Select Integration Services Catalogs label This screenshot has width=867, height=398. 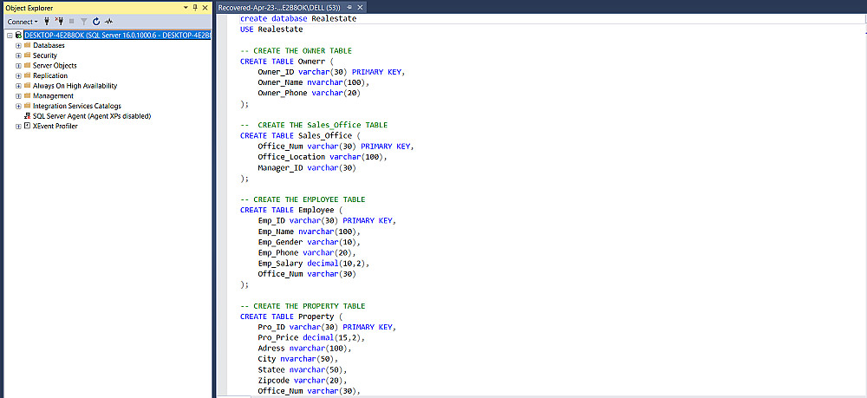click(77, 106)
